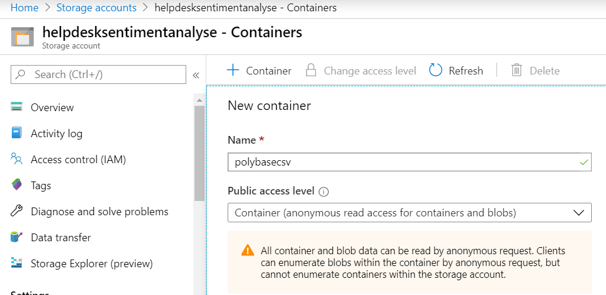Click the storage account folder icon
606x295 pixels.
tap(22, 37)
